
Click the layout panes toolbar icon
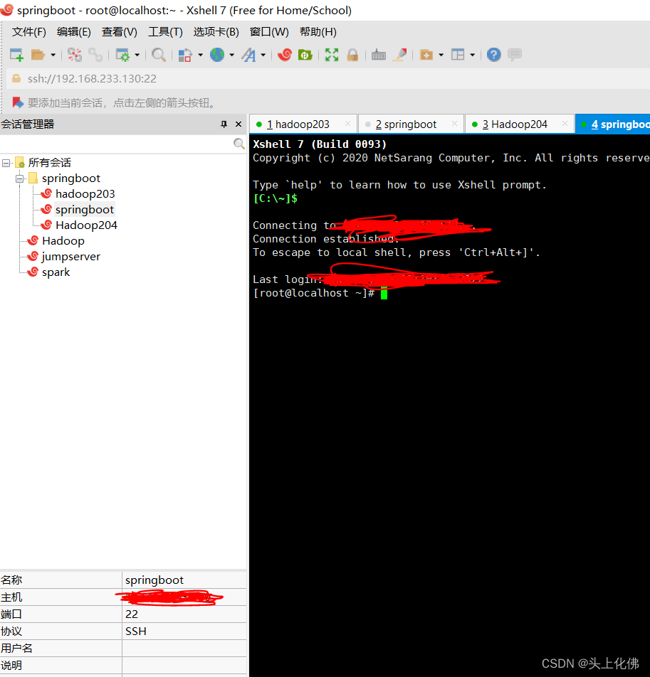pos(458,55)
